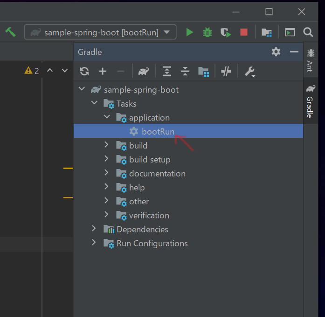
Task: Select the Run Configurations label
Action: 152,243
